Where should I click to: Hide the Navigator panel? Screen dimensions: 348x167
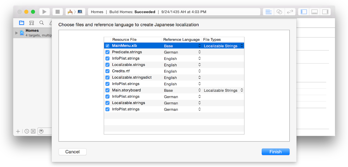click(x=303, y=11)
